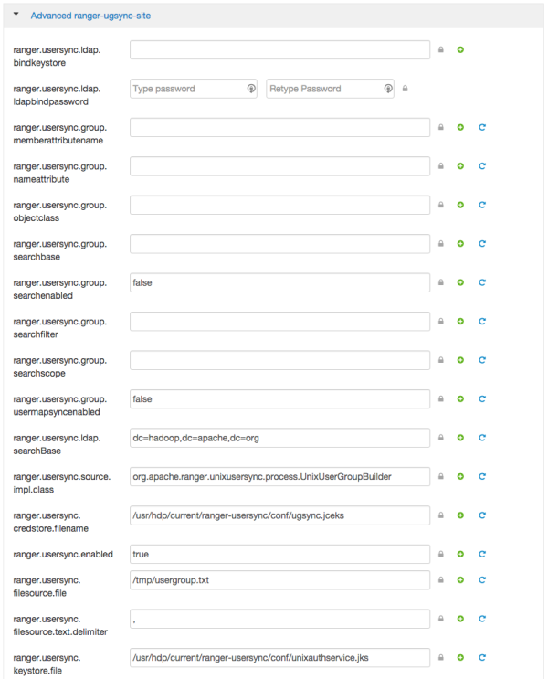Click the filesource.text.delimiter input field
Screen dimensions: 548x679
pyautogui.click(x=279, y=619)
